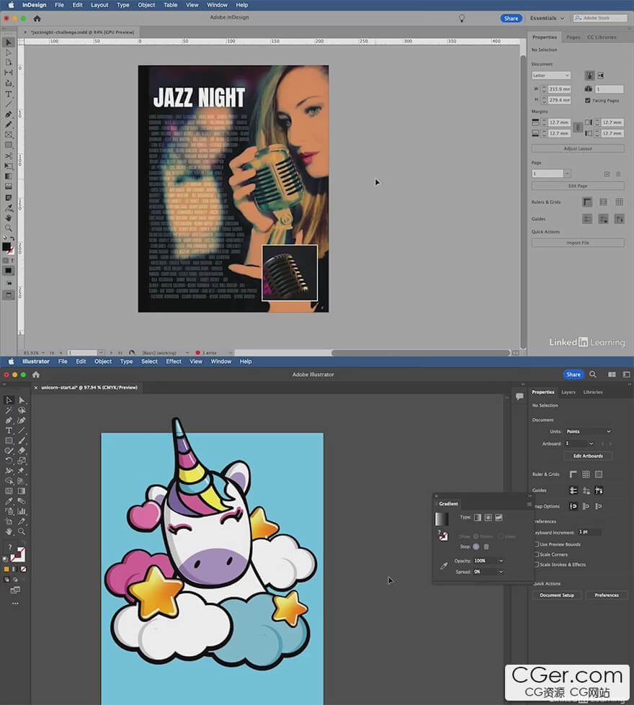Choose the Eyedropper tool in Illustrator toolbar
Viewport: 634px width, 705px height.
[x=9, y=501]
